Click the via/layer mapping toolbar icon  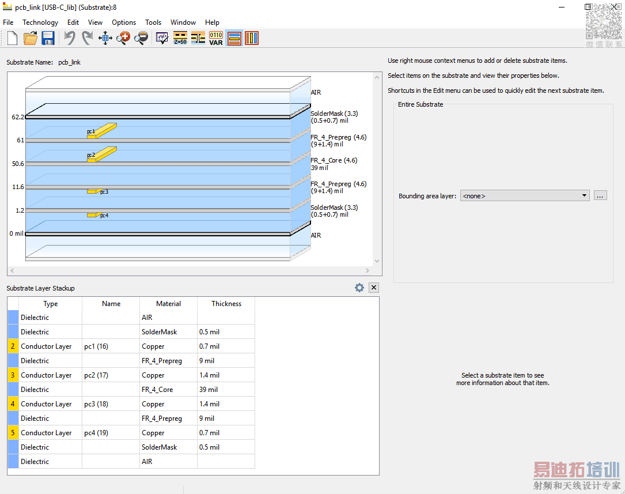[198, 38]
